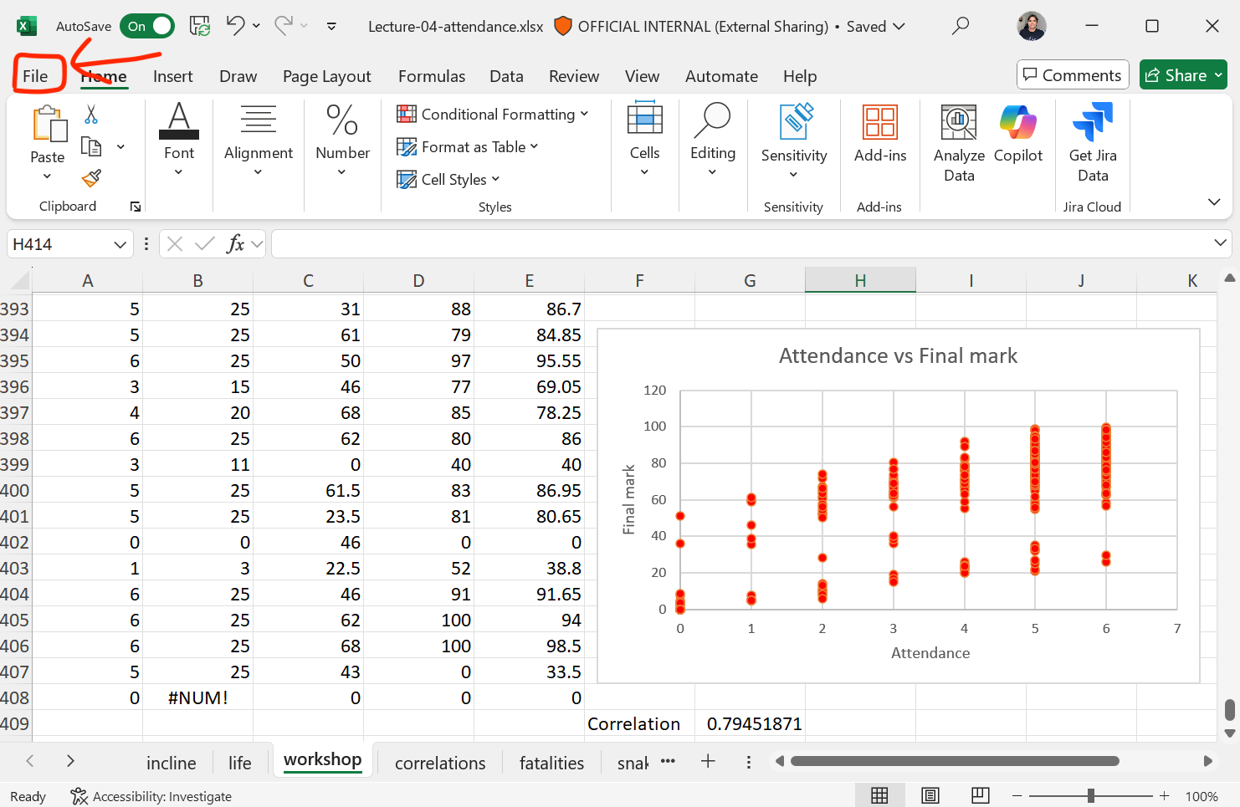Select Normal view in status bar
The width and height of the screenshot is (1240, 807).
(879, 795)
